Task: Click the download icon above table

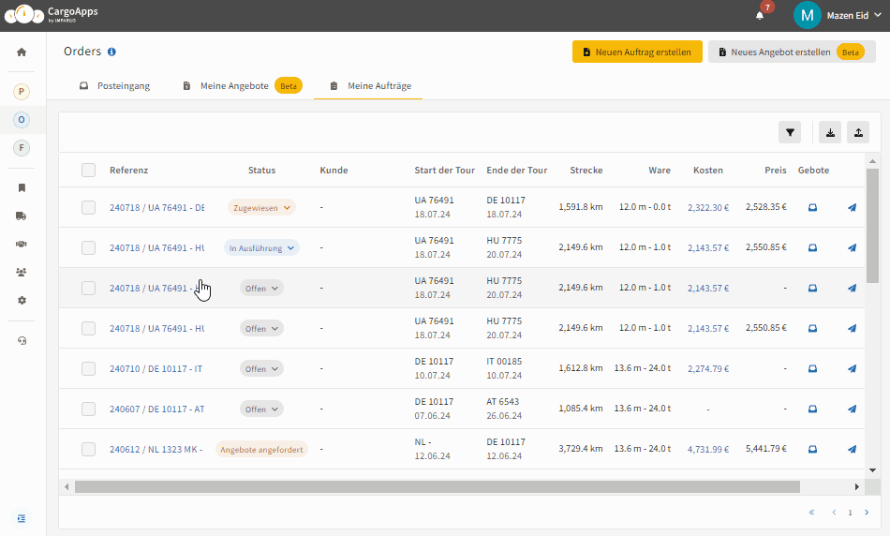Action: (x=830, y=132)
